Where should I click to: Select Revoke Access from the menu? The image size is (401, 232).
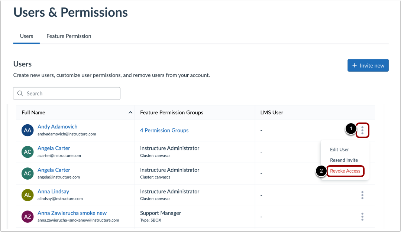point(345,171)
